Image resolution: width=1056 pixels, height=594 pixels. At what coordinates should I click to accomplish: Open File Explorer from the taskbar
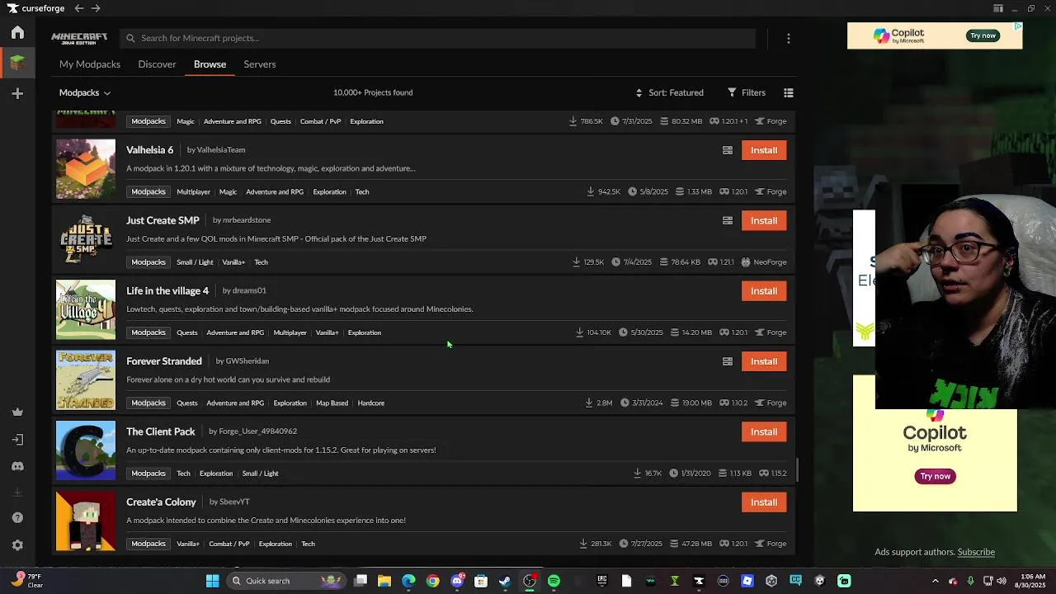pyautogui.click(x=384, y=581)
